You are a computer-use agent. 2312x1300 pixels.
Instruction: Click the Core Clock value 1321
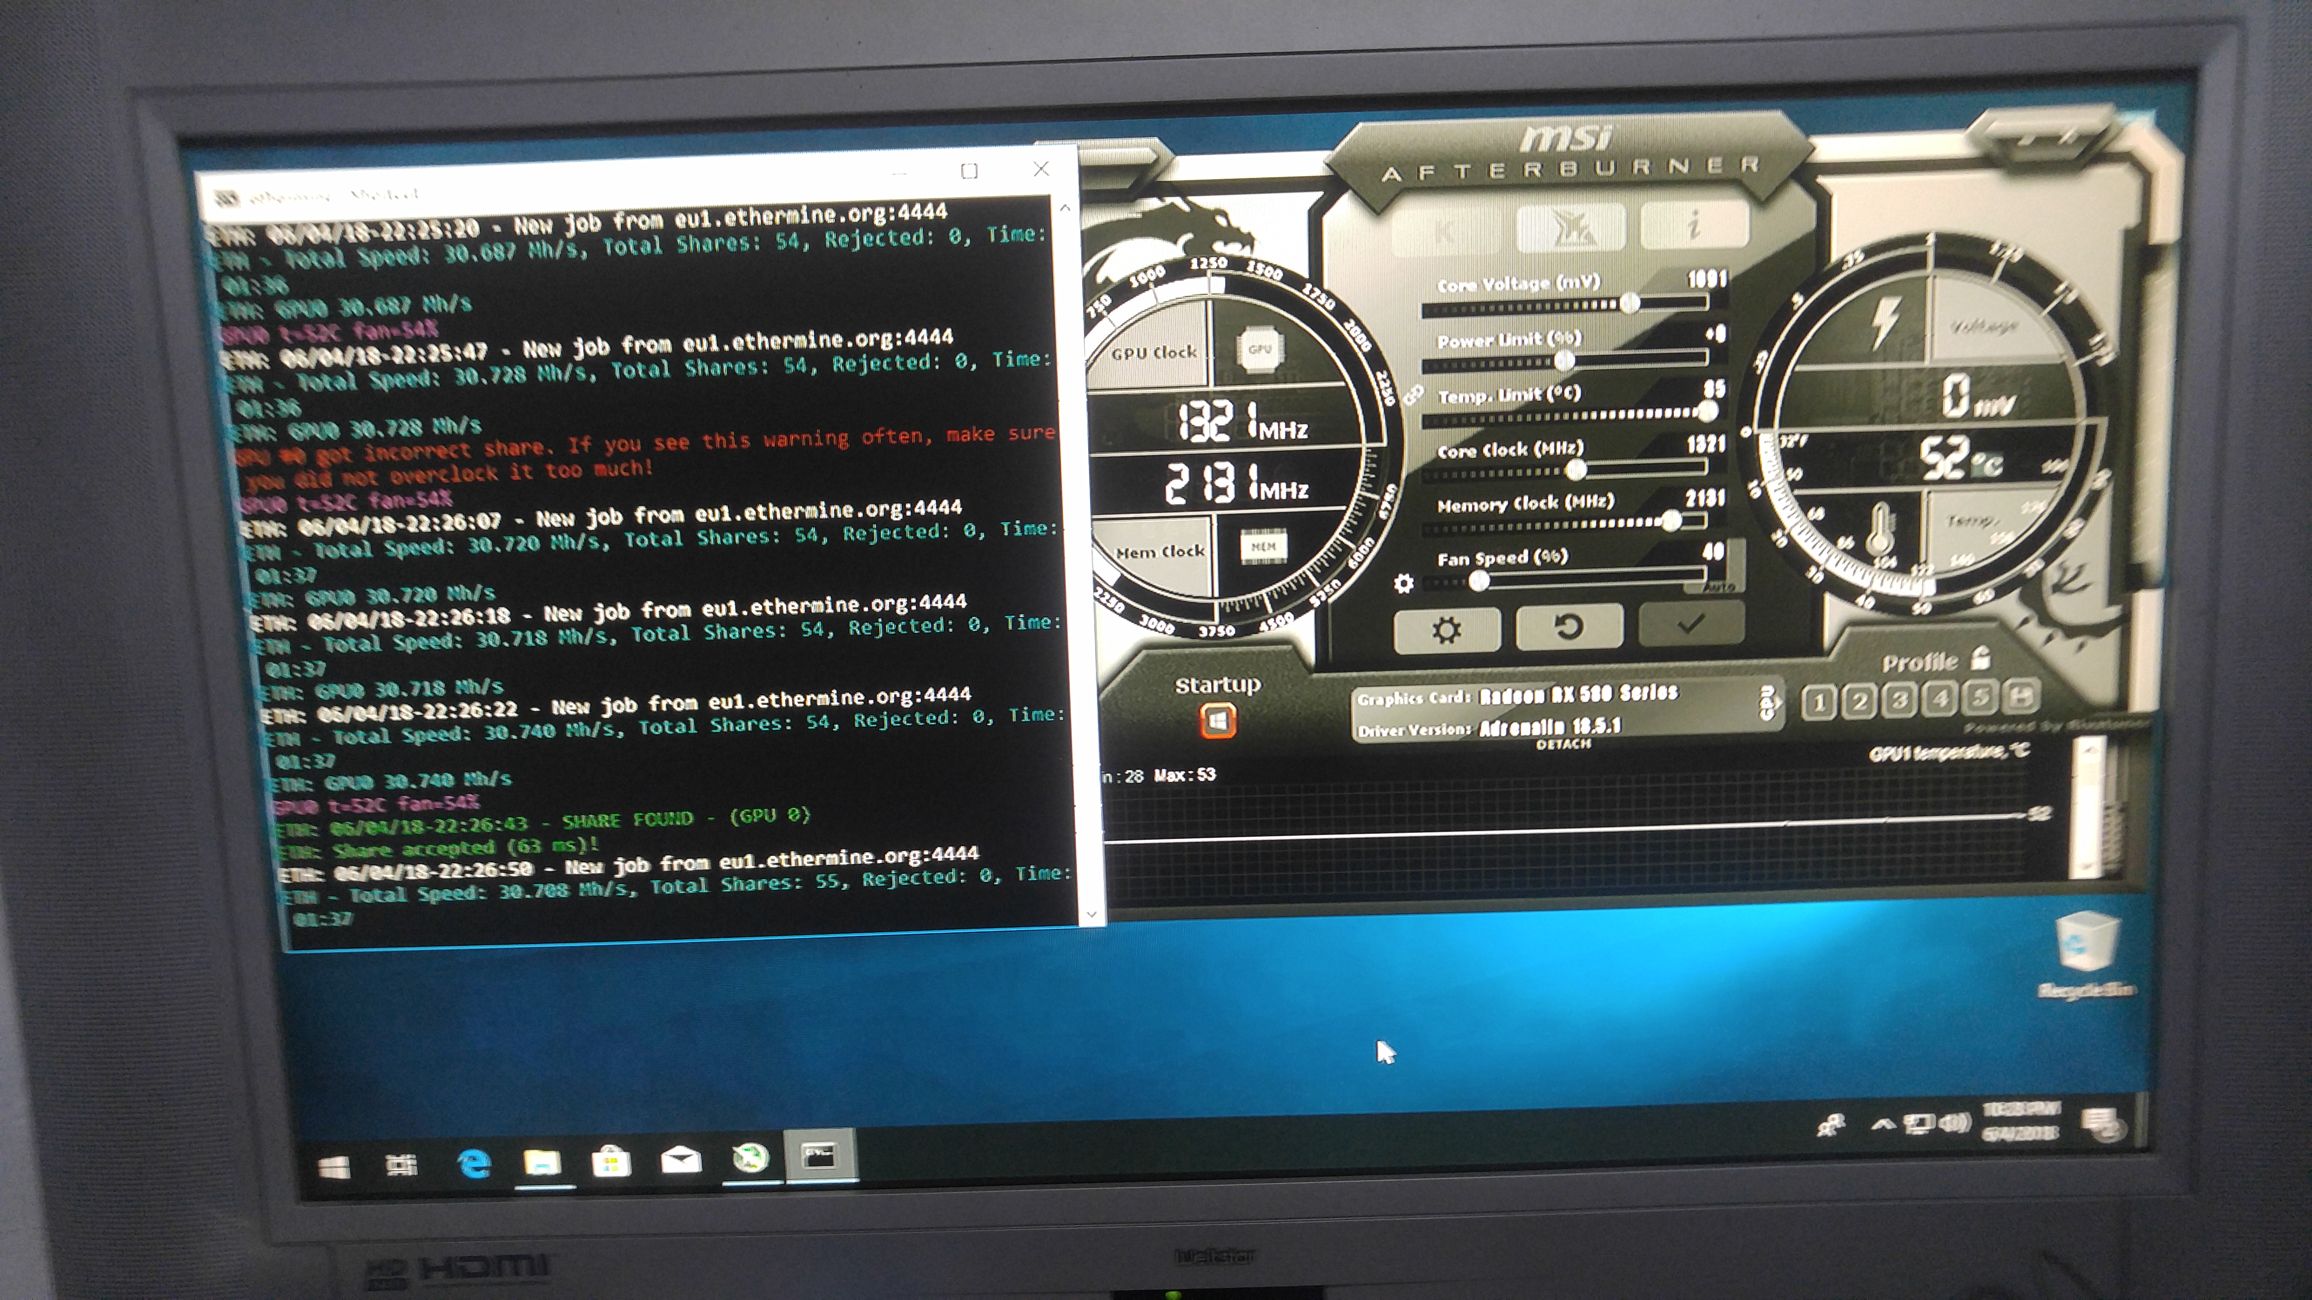pos(1706,444)
